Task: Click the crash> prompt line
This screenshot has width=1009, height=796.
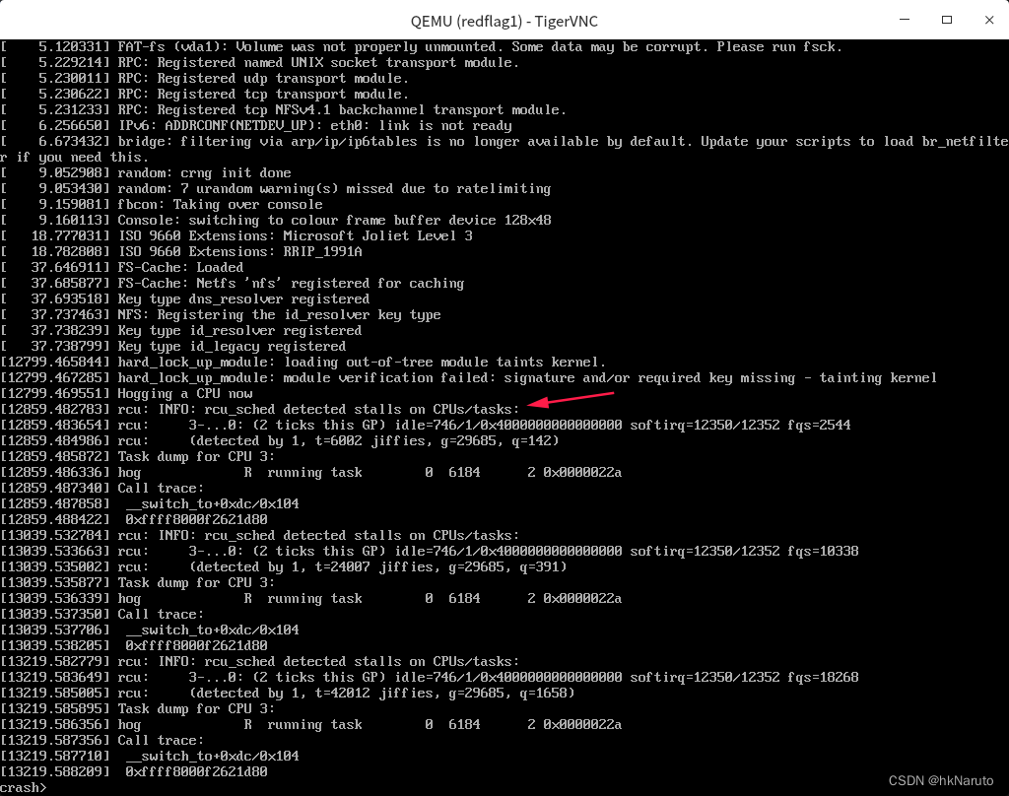Action: point(25,786)
